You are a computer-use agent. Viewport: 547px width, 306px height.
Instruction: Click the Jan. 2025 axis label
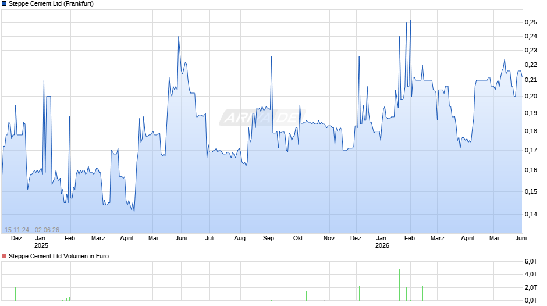point(41,242)
